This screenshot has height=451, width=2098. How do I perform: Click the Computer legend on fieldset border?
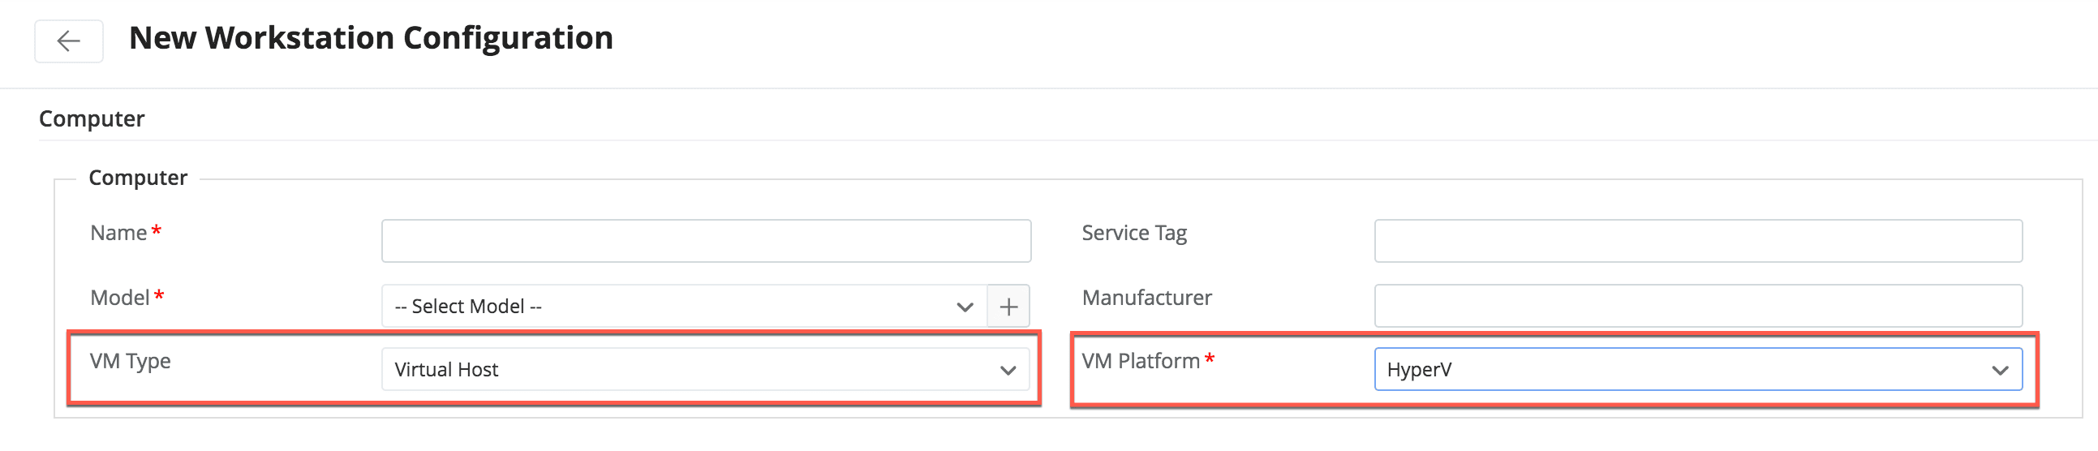pyautogui.click(x=138, y=178)
